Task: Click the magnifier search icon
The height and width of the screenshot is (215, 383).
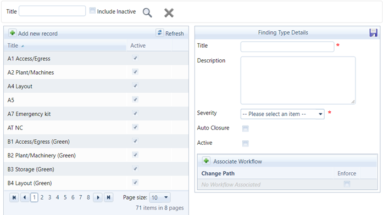Action: click(147, 13)
